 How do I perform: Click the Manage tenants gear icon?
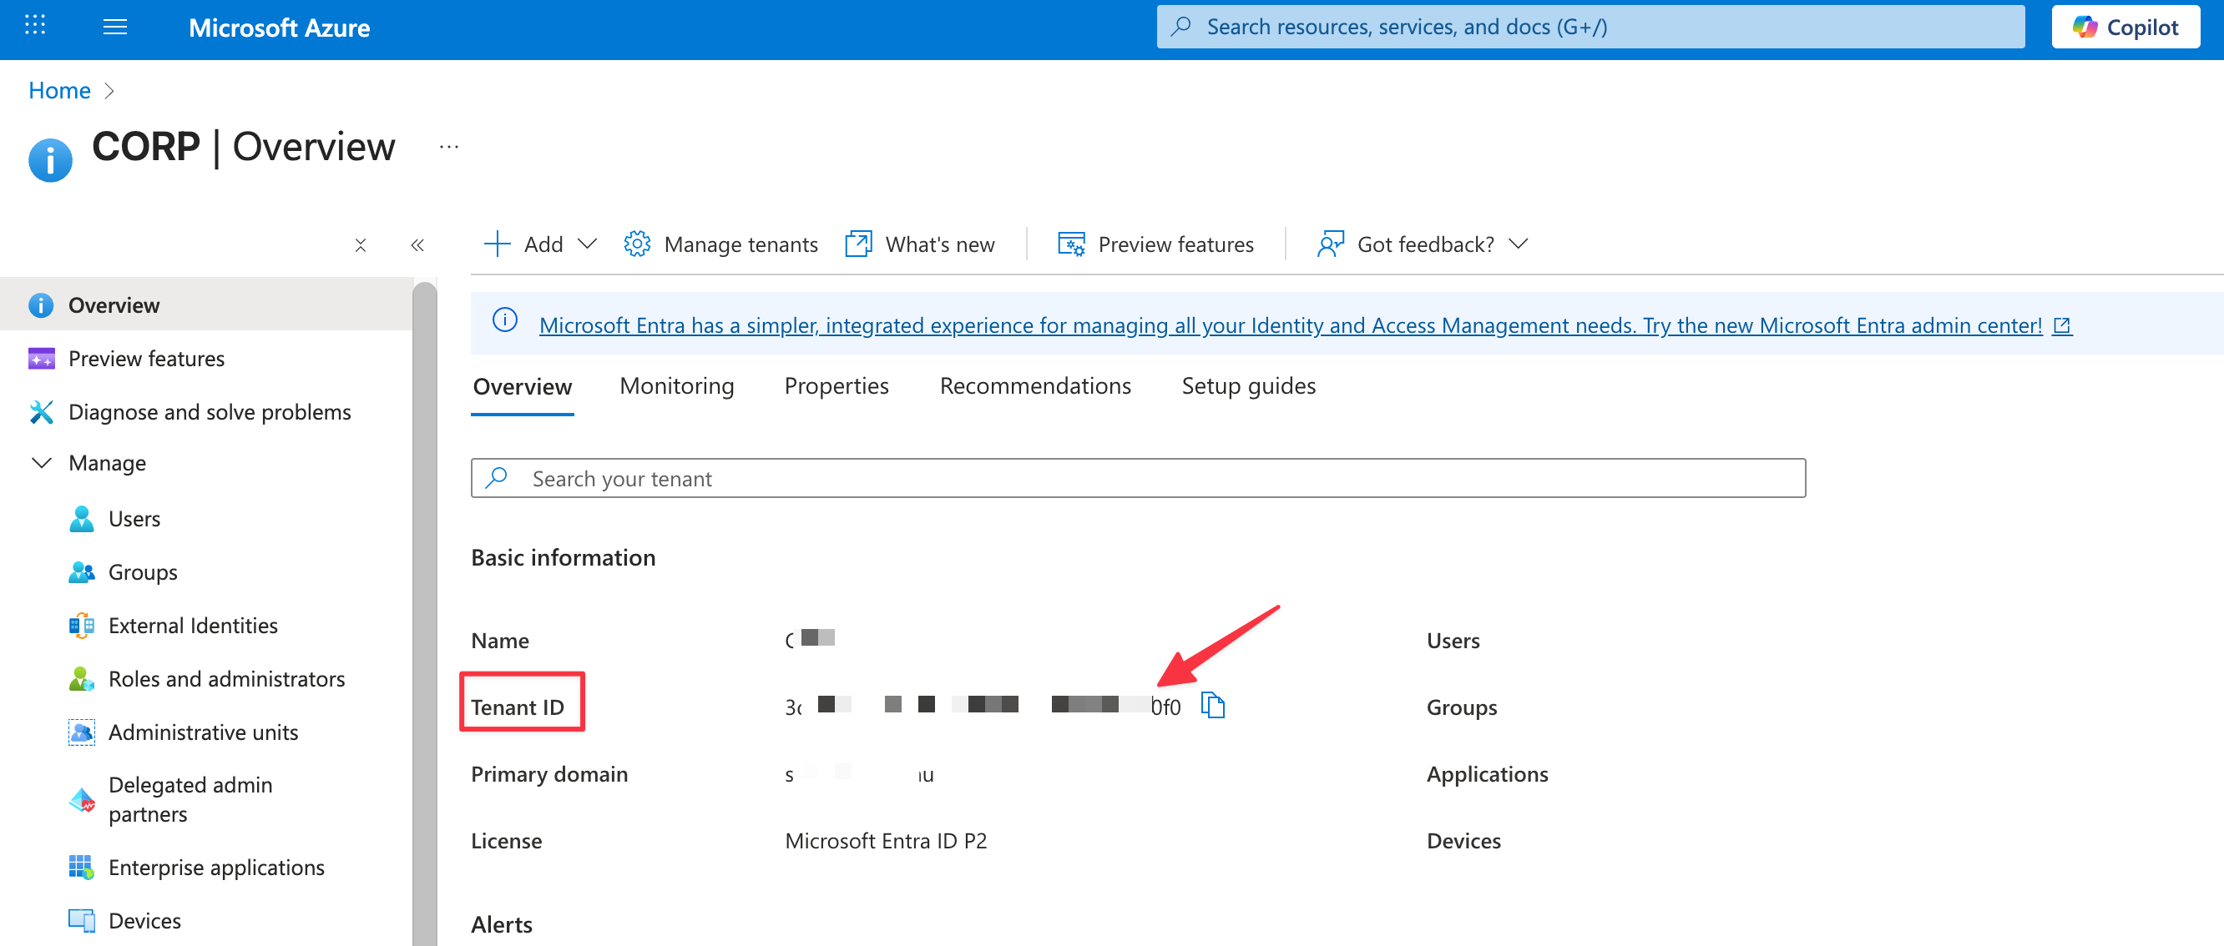pyautogui.click(x=637, y=244)
